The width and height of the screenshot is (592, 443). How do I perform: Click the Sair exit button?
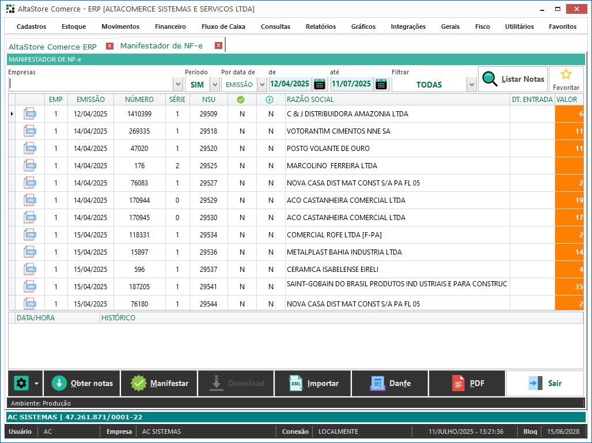point(545,383)
